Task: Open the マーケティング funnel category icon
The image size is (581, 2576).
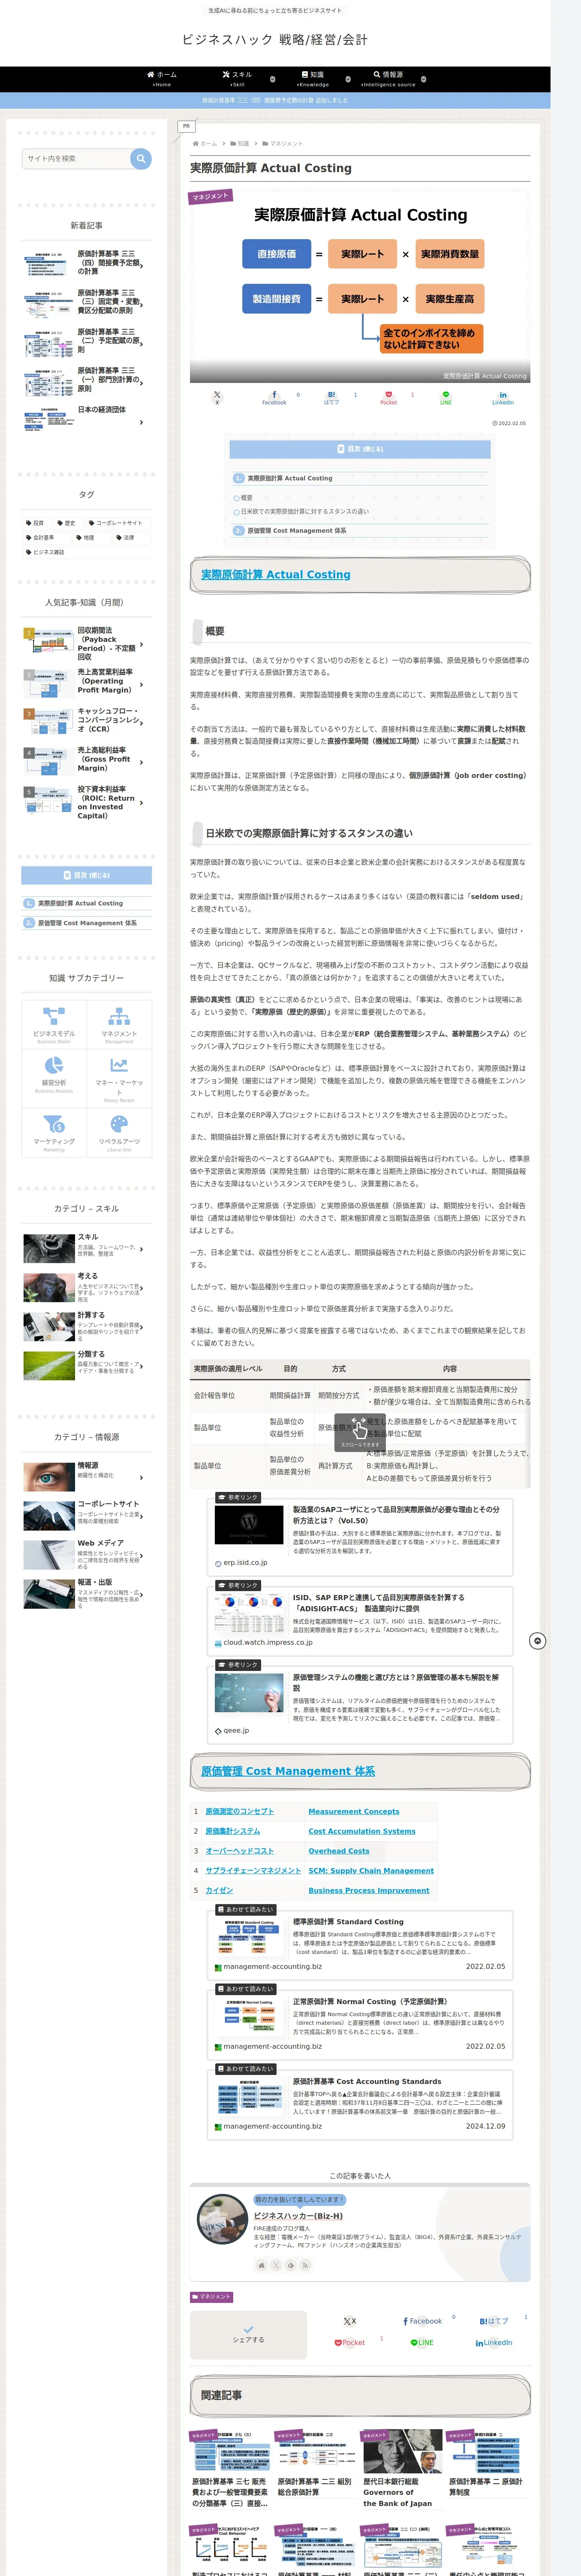Action: coord(54,1133)
